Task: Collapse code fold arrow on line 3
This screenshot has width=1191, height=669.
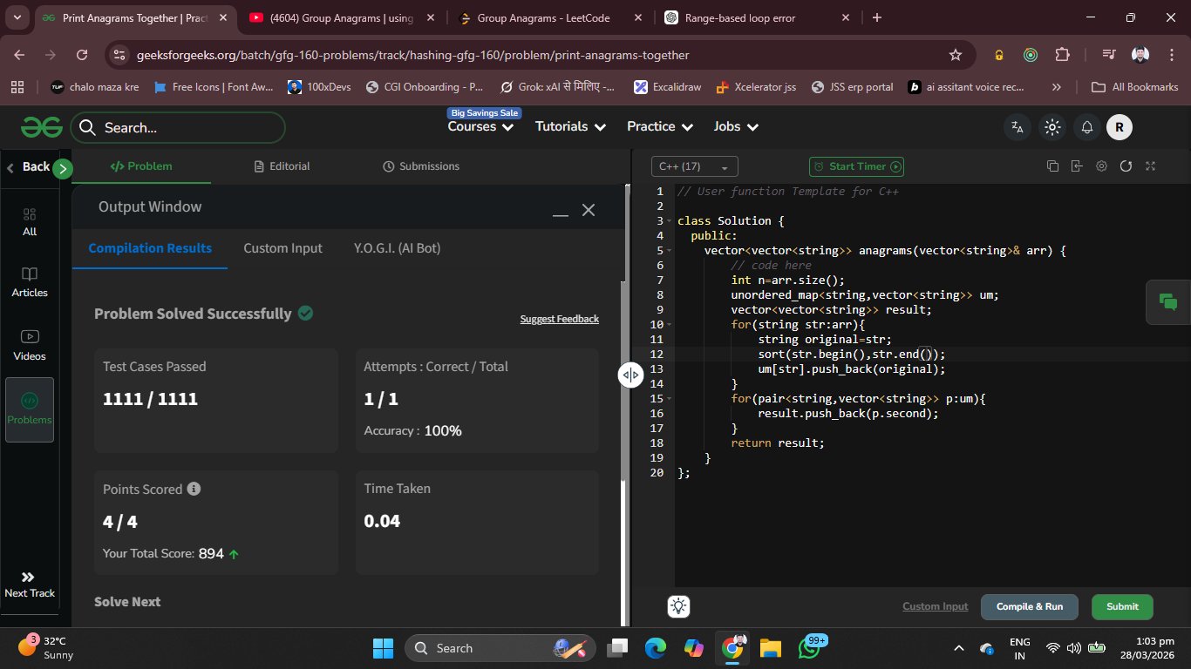Action: (670, 221)
